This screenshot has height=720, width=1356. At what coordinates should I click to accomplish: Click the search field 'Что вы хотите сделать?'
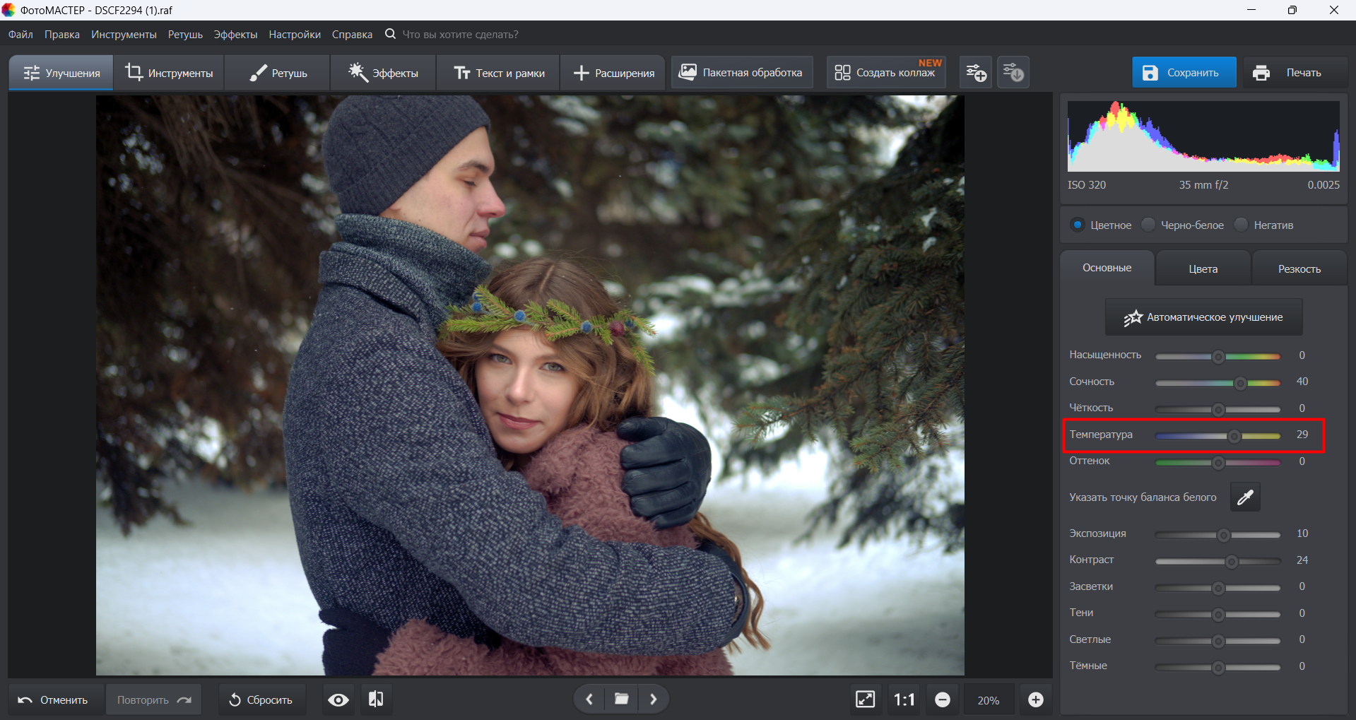460,35
